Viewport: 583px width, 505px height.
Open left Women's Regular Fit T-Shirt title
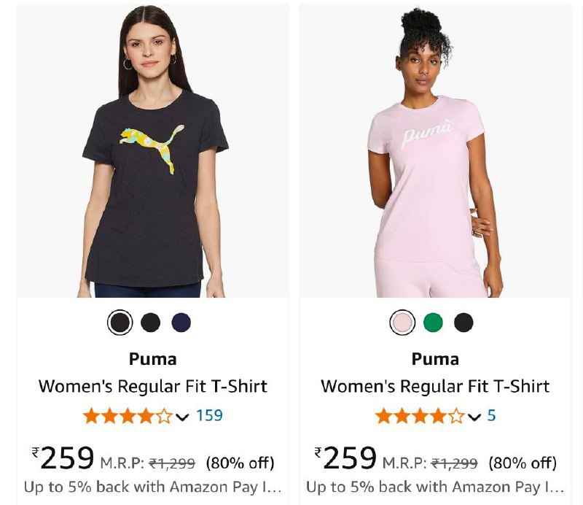pyautogui.click(x=153, y=386)
